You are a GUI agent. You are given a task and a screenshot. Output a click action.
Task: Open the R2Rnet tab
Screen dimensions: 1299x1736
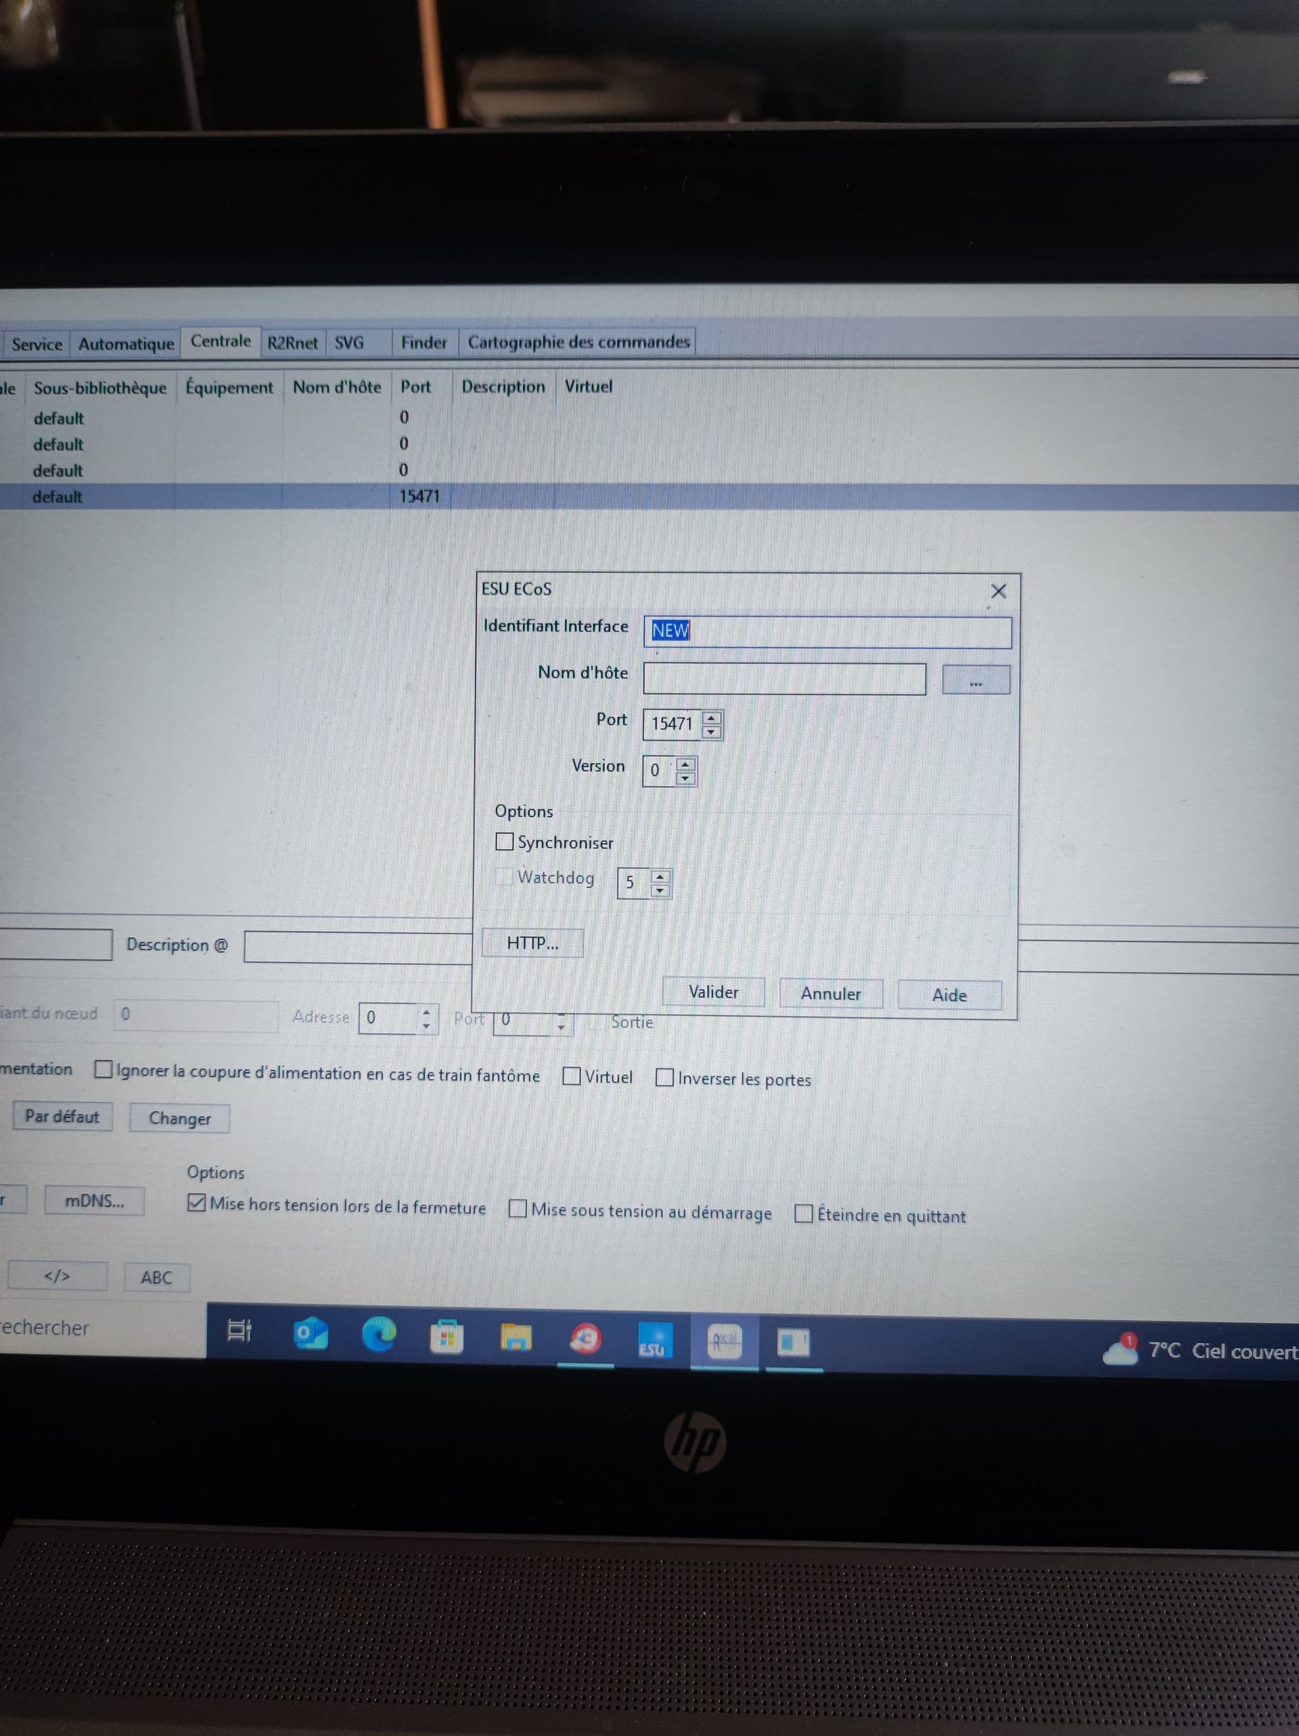(x=292, y=343)
